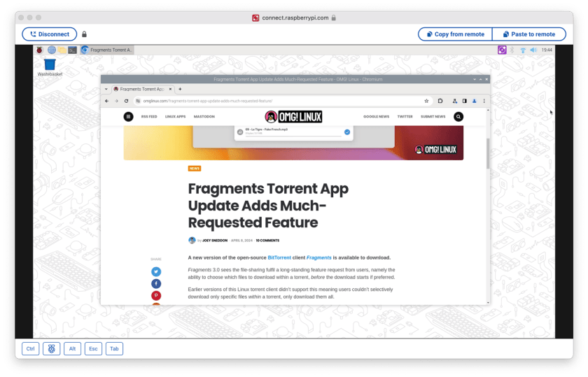Open Chromium tab search dropdown arrow
Screen dimensions: 588x377
[106, 90]
